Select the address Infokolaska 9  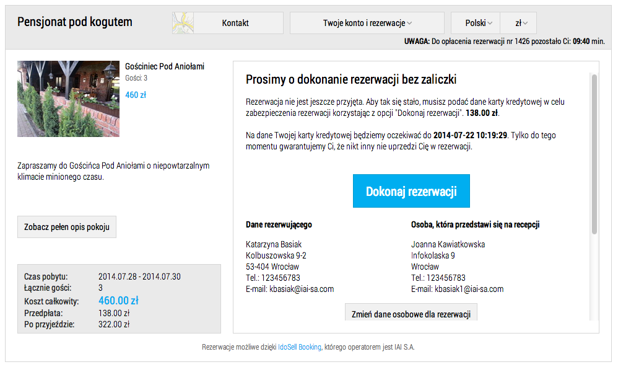433,255
